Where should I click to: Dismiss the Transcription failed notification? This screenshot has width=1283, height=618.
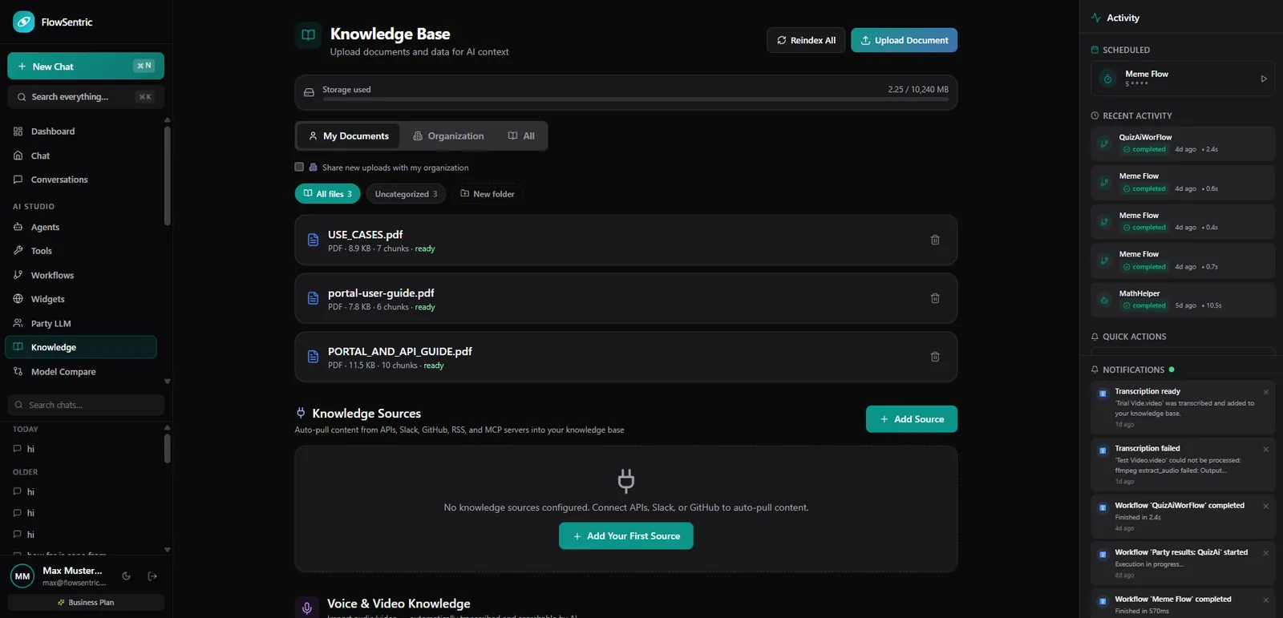[x=1266, y=449]
